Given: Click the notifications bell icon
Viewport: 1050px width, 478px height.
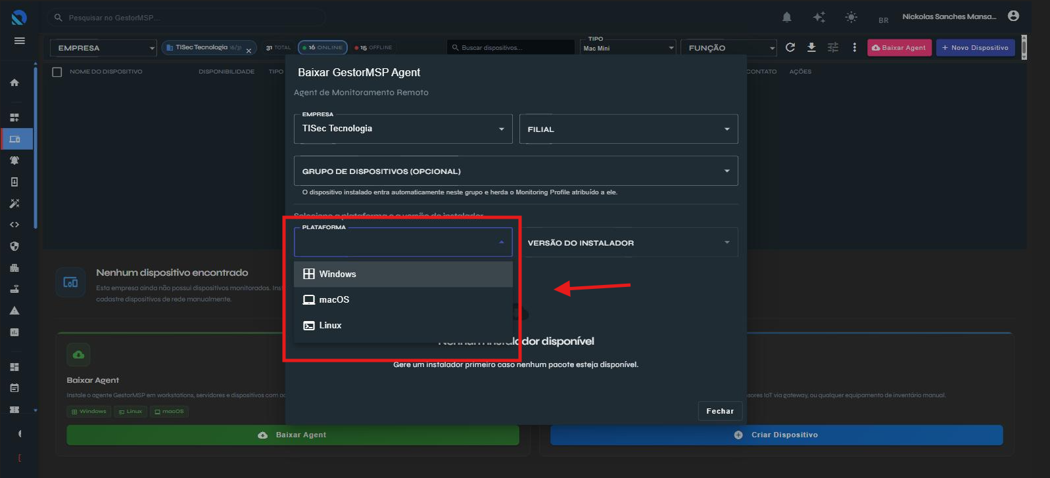Looking at the screenshot, I should 787,17.
